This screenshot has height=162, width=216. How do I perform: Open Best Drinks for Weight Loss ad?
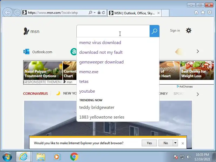point(197,70)
